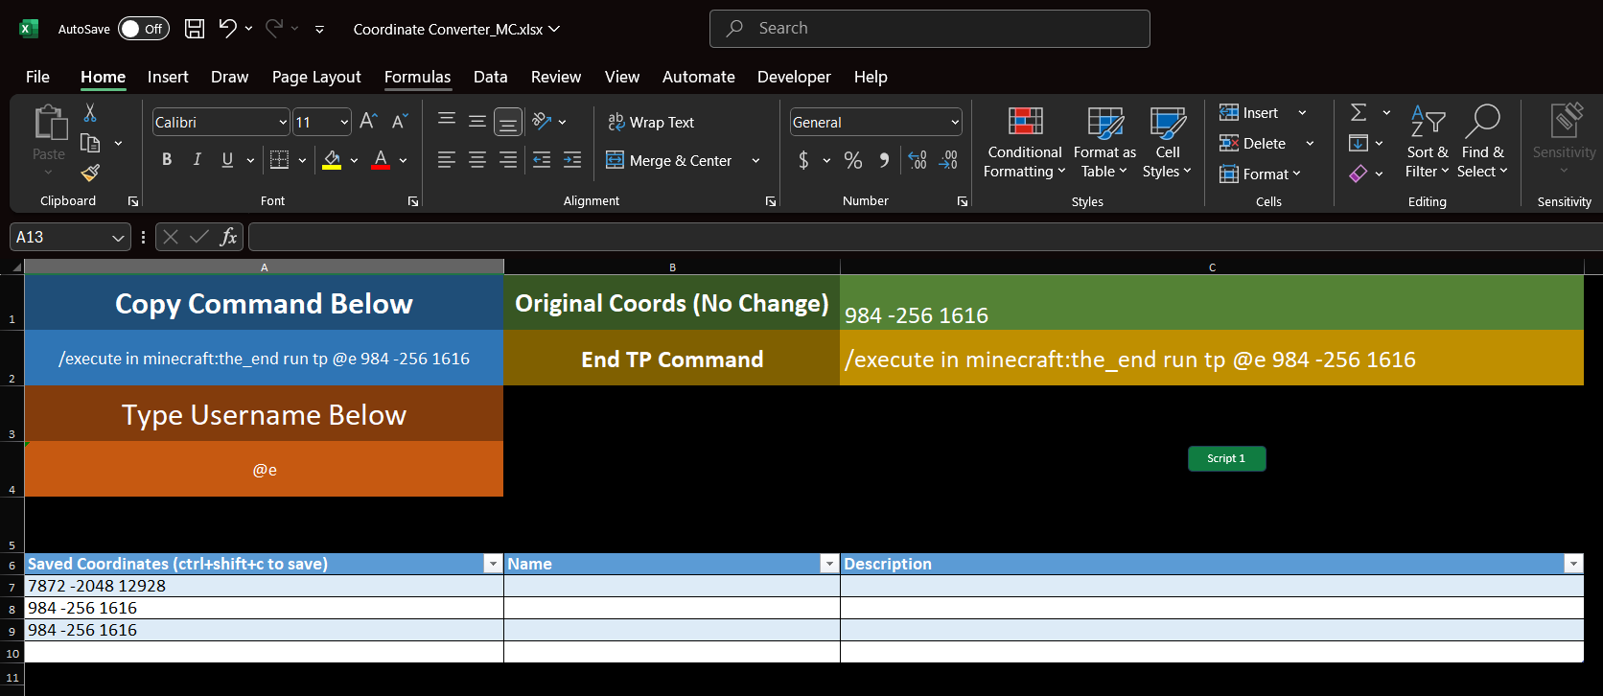The height and width of the screenshot is (696, 1603).
Task: Expand the Merge & Center options arrow
Action: [755, 160]
